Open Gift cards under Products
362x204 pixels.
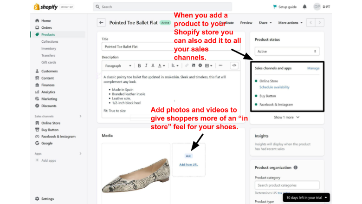point(49,62)
